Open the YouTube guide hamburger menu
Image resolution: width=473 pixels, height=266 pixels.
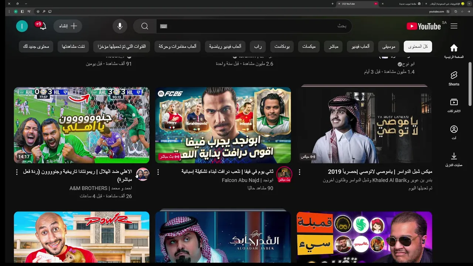click(454, 26)
